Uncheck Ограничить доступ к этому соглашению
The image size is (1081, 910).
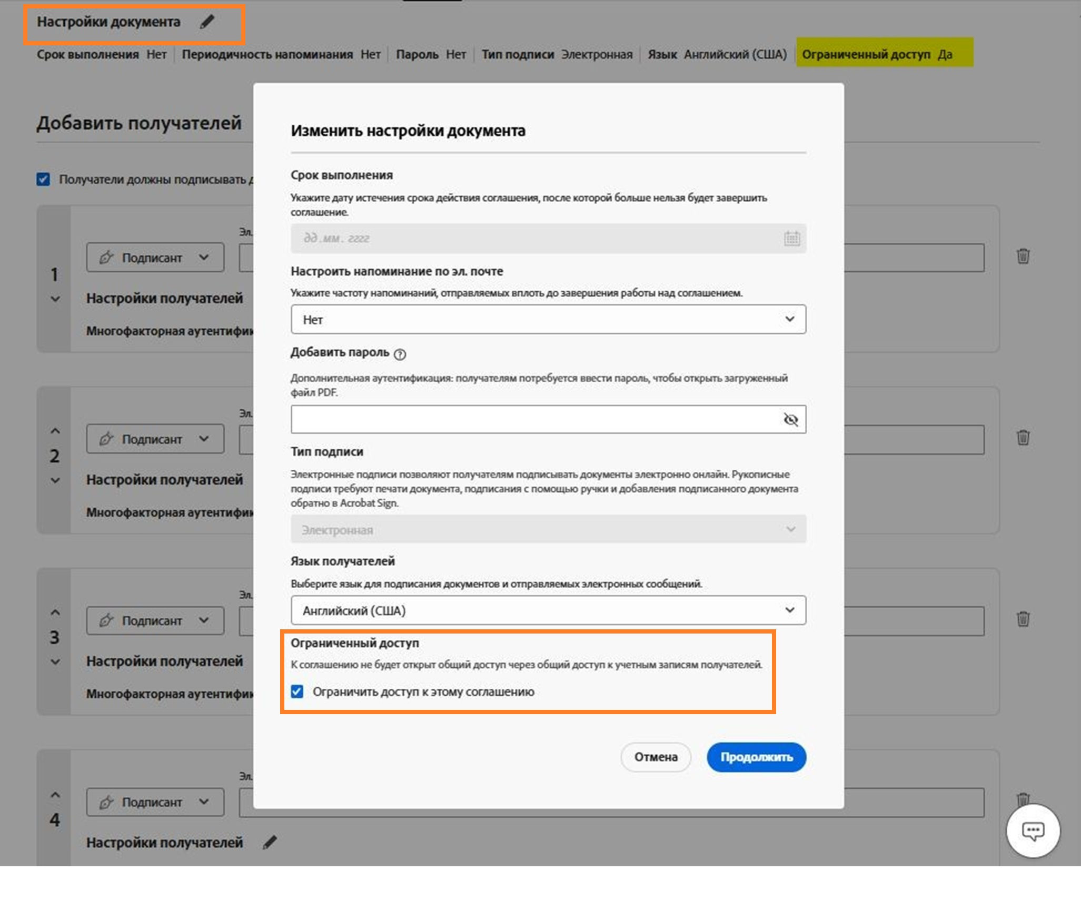click(297, 691)
